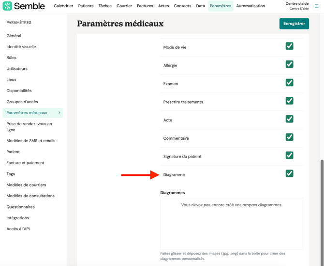
Task: Open Prise de rendez-vous en ligne
Action: pos(29,127)
